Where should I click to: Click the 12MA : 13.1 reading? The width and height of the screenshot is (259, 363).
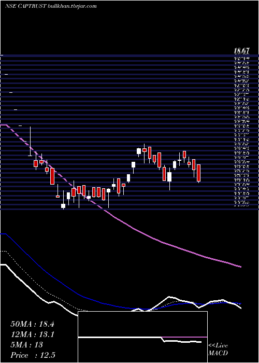[32, 334]
